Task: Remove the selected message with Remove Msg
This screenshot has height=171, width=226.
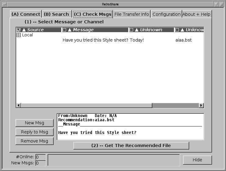Action: (x=34, y=141)
